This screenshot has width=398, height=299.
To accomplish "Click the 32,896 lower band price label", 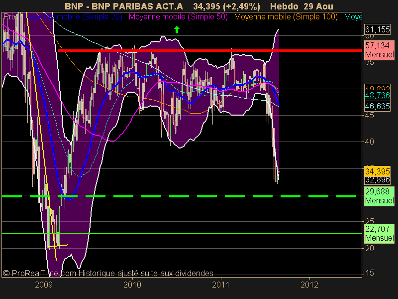I will [377, 180].
